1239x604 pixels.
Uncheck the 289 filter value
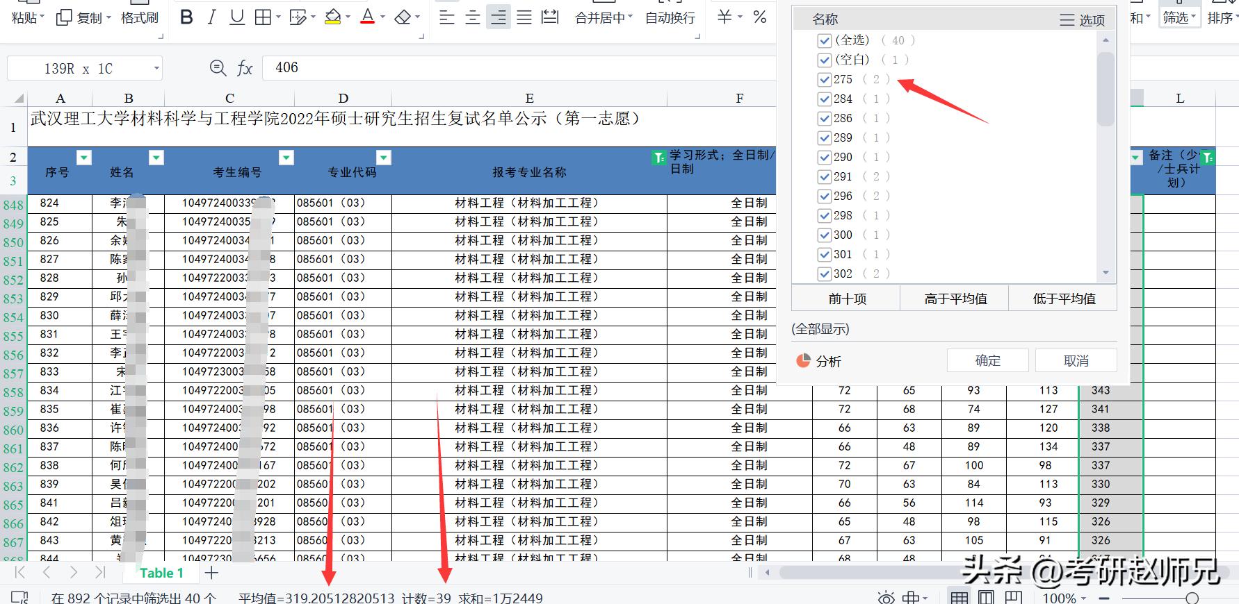click(x=825, y=137)
